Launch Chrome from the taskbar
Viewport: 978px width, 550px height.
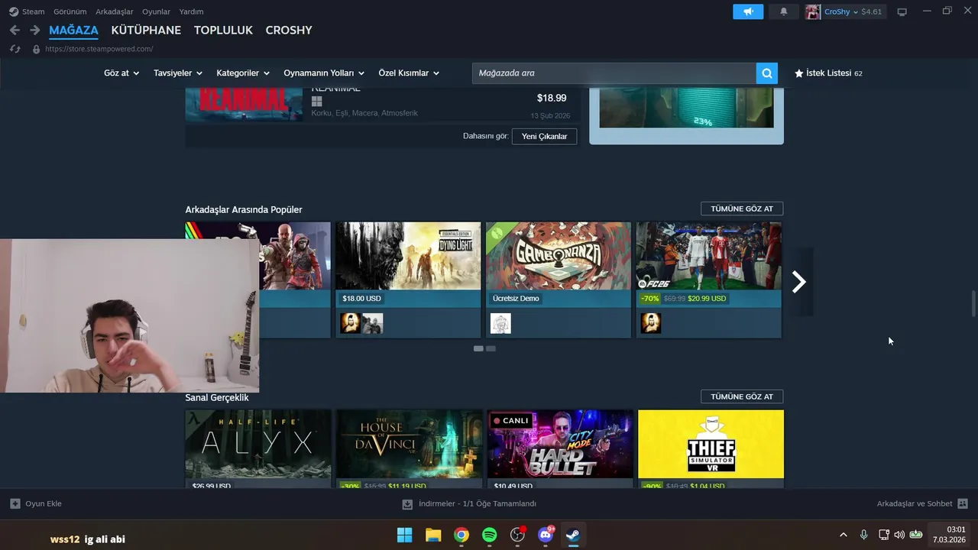[x=461, y=535]
